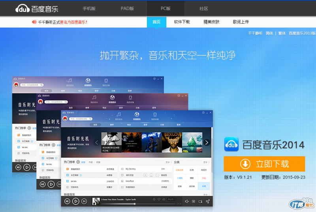Image resolution: width=316 pixels, height=212 pixels.
Task: Toggle the audio quality pill beside share icon
Action: coord(172,199)
